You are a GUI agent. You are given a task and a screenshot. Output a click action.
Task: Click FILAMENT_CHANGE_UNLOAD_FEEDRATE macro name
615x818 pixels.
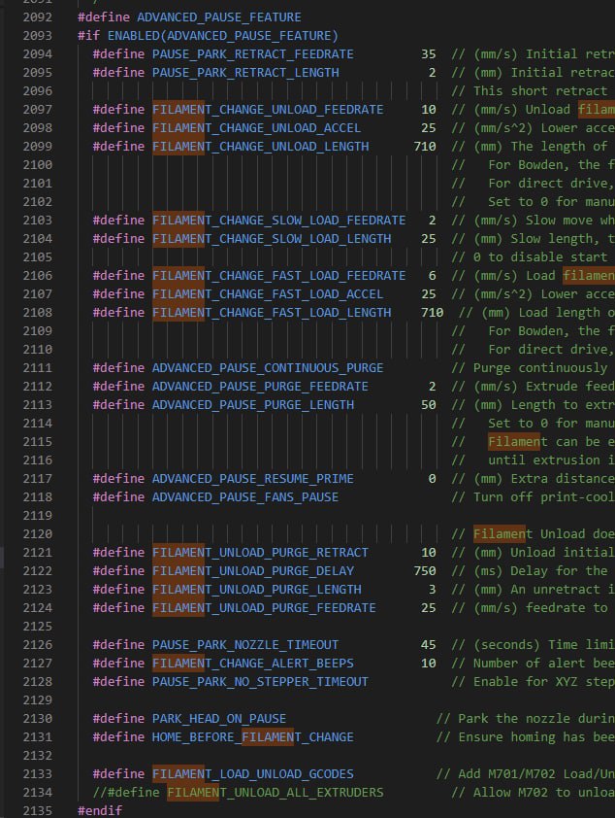coord(268,110)
